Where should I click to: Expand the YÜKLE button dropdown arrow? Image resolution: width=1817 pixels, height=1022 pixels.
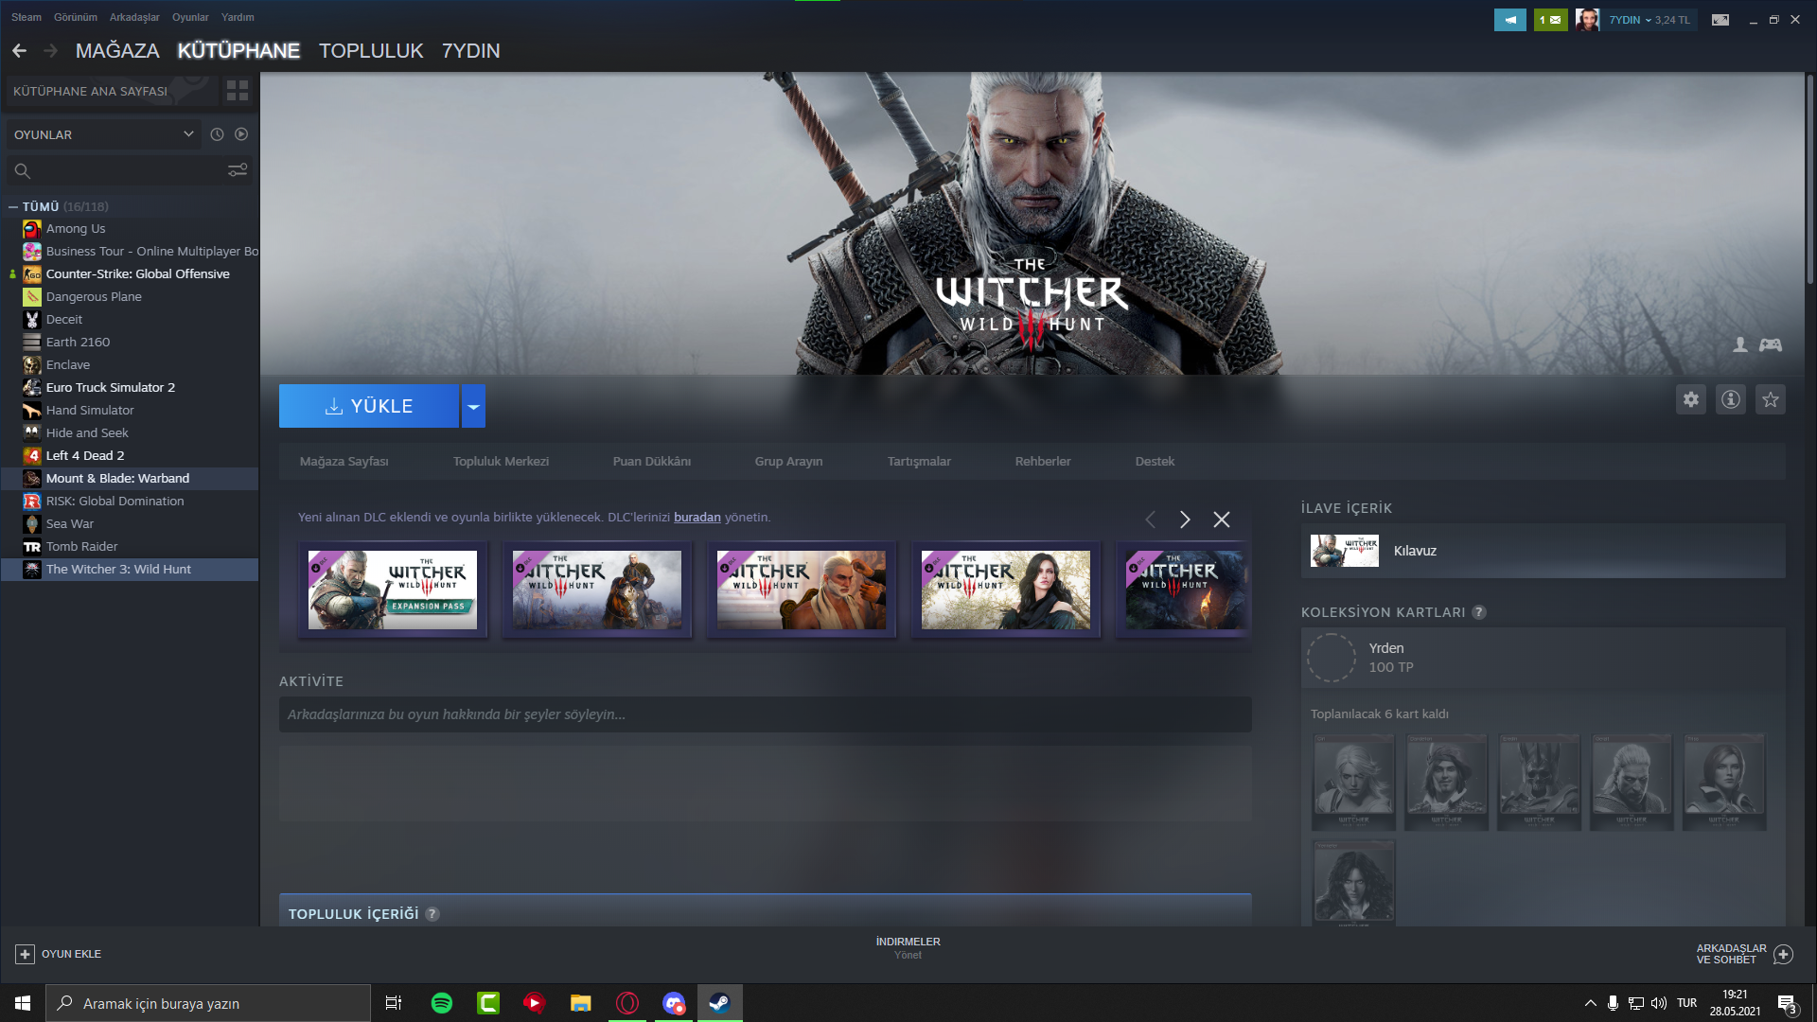pos(473,406)
